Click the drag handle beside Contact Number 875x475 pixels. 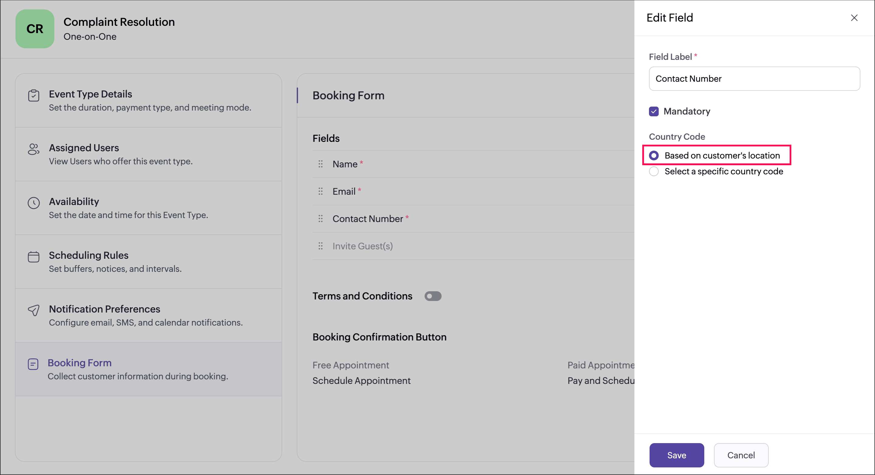(x=320, y=219)
